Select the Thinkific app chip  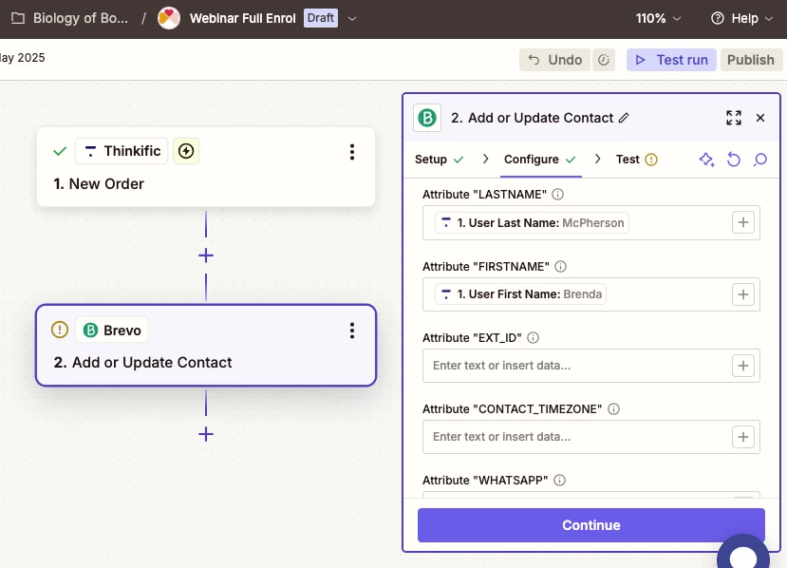coord(122,151)
